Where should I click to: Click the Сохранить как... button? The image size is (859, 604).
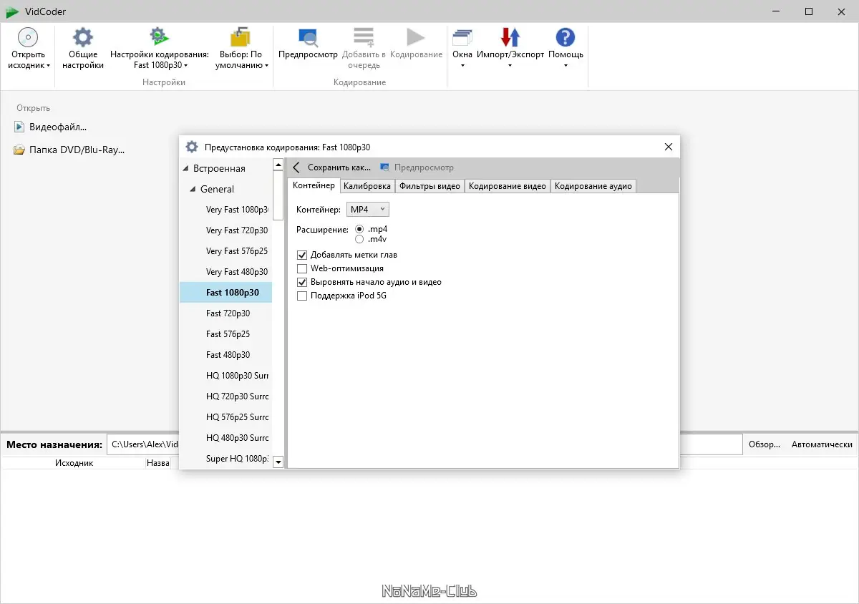pos(339,167)
